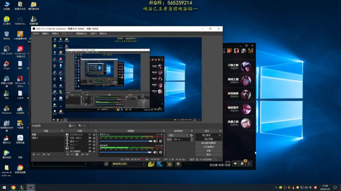The image size is (341, 191).
Task: Select the 文本 (GDI+) source row
Action: pyautogui.click(x=81, y=138)
